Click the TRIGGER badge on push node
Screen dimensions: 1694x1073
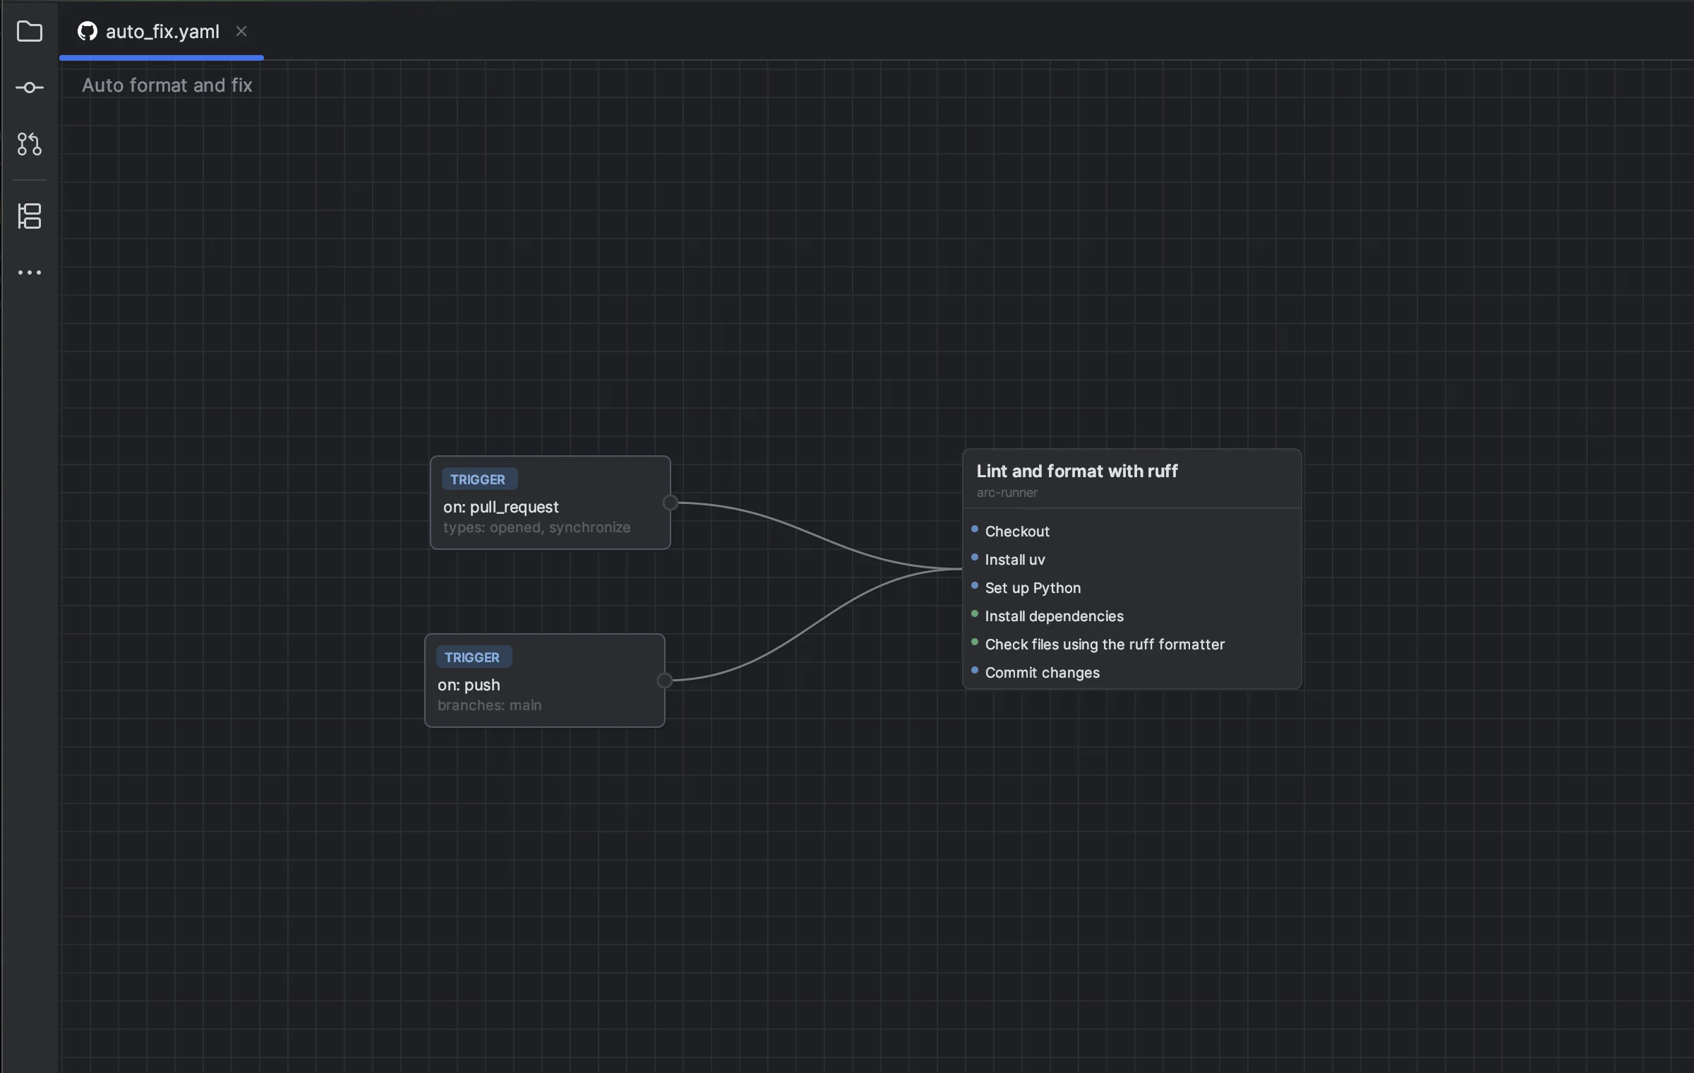473,657
